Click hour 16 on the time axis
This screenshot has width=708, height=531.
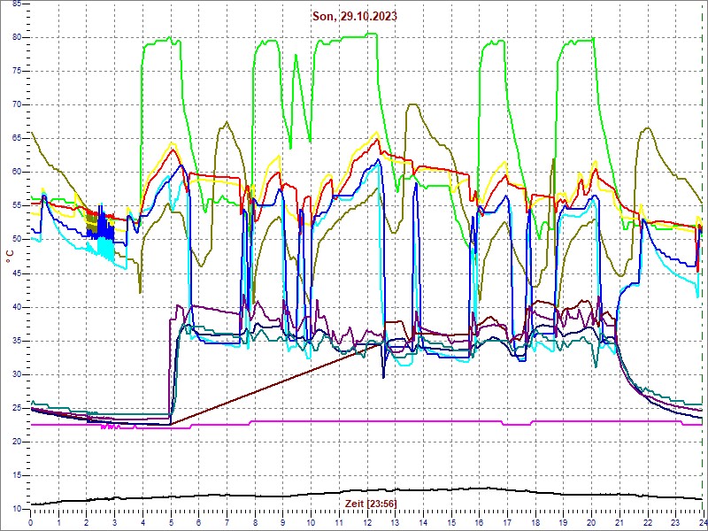click(479, 523)
